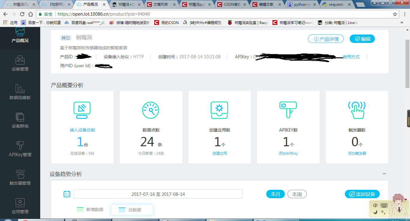Screen dimensions: 410x221
Task: Click the 中 input method indicator
Action: coord(375,205)
